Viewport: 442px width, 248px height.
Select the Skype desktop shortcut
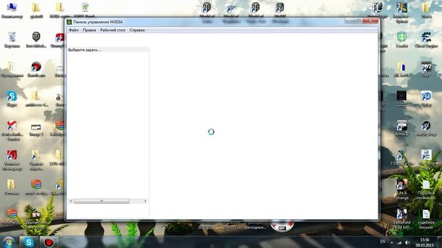(12, 99)
